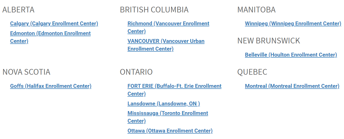Open the Goffs Halifax Enrollment Center link
344x139 pixels.
pyautogui.click(x=51, y=86)
